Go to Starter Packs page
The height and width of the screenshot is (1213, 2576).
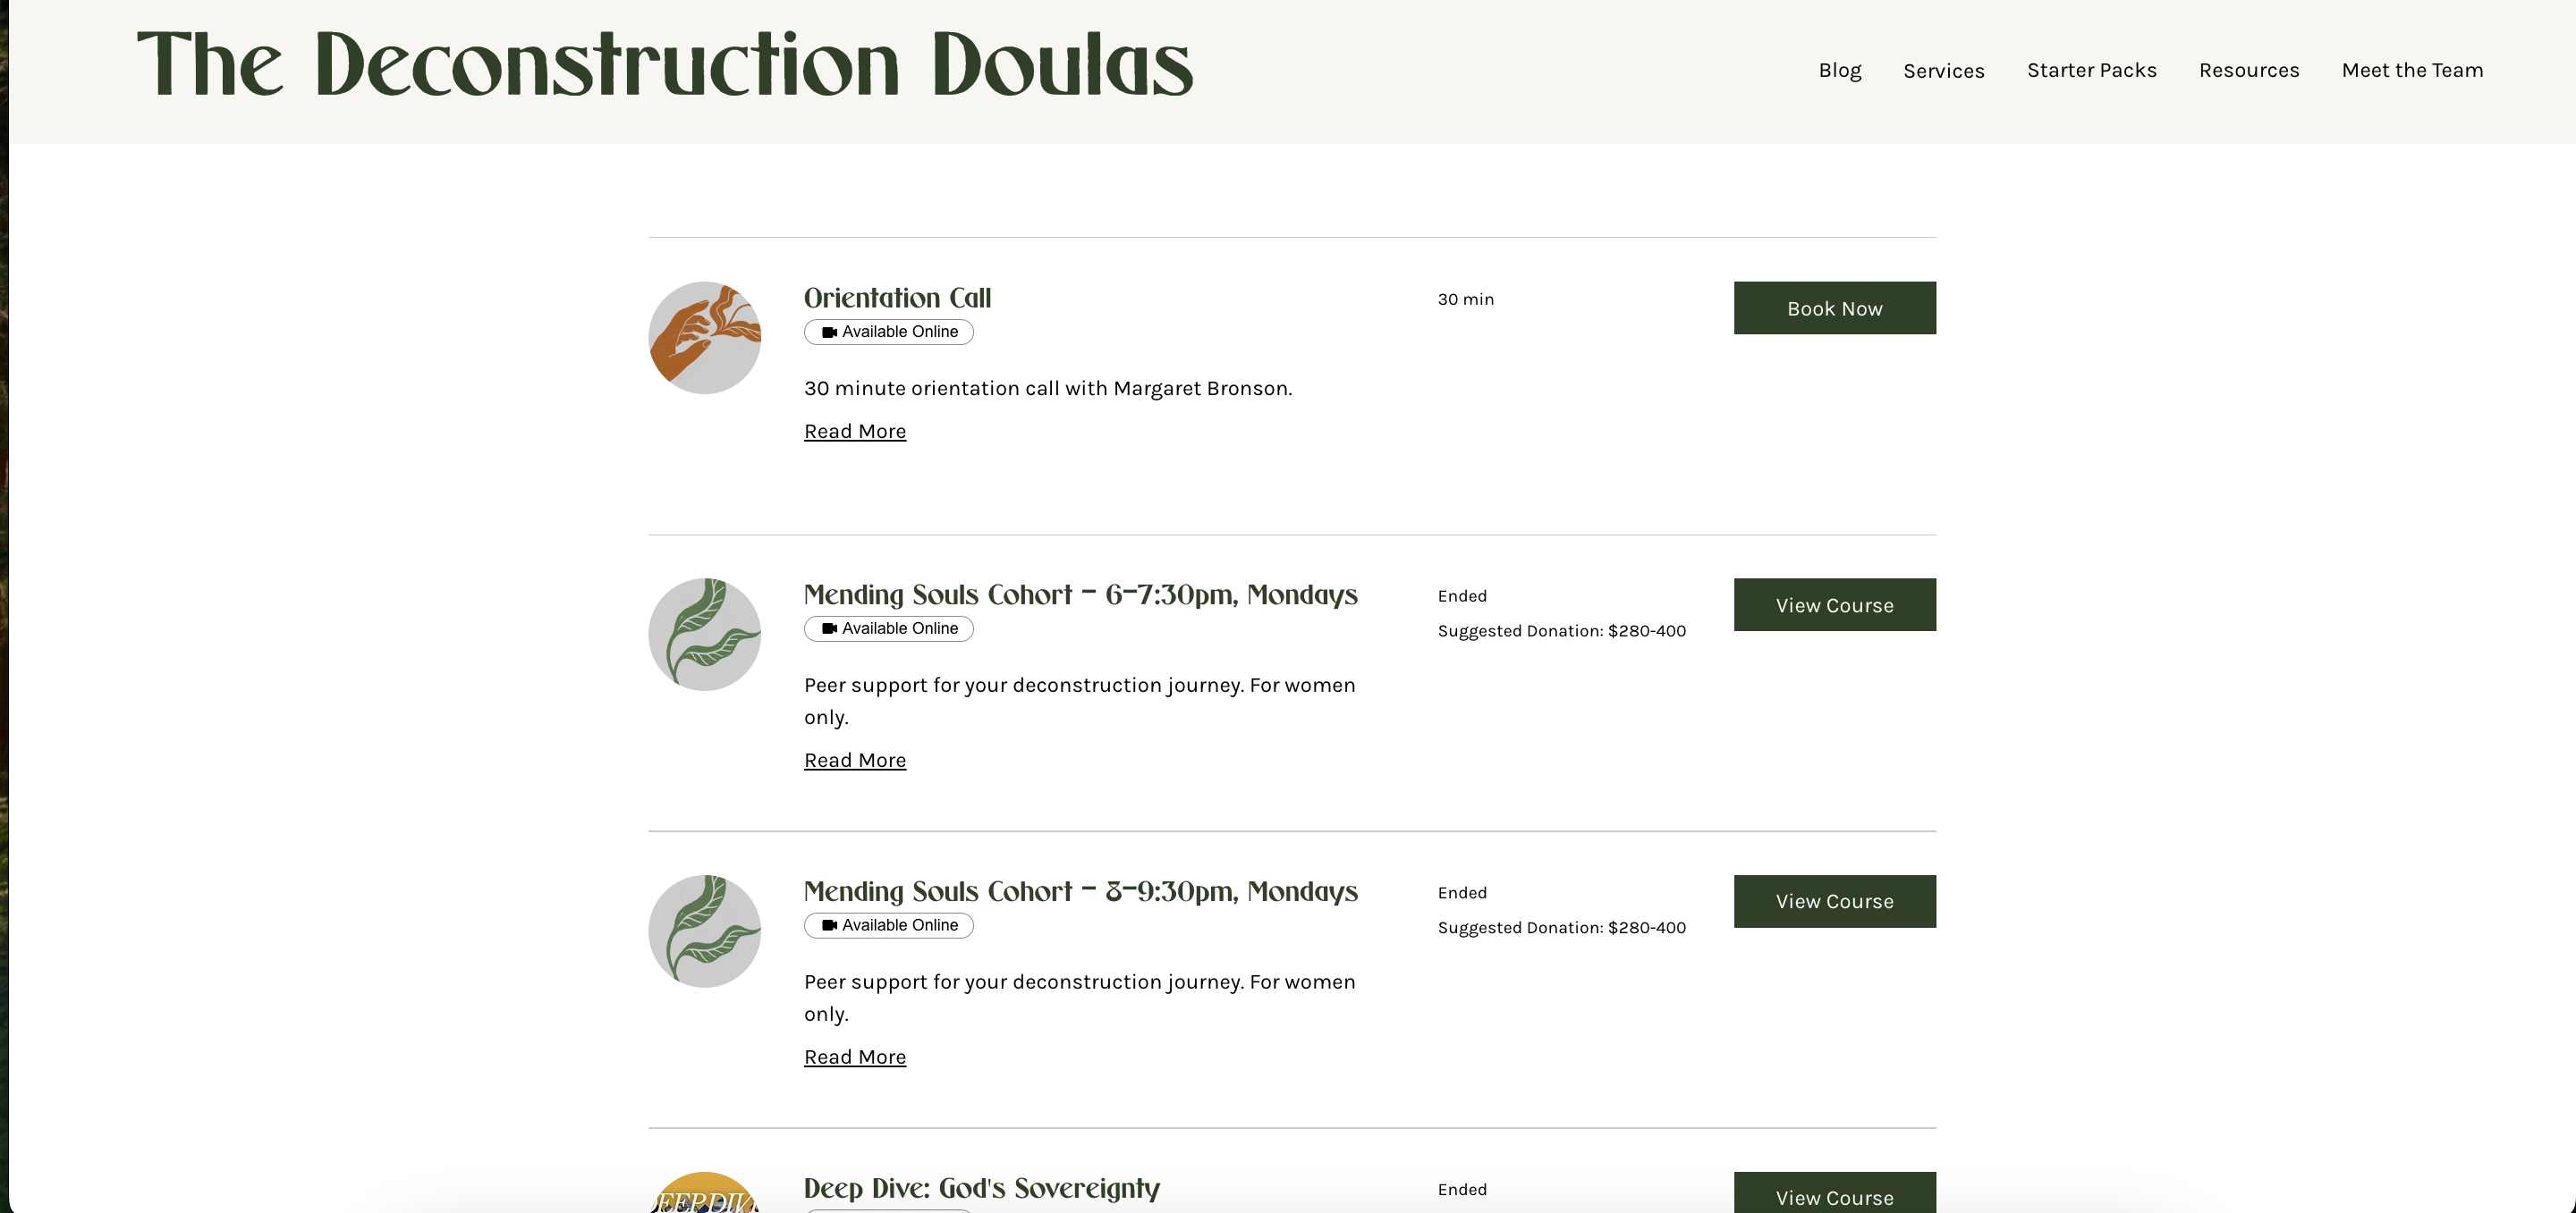tap(2091, 70)
